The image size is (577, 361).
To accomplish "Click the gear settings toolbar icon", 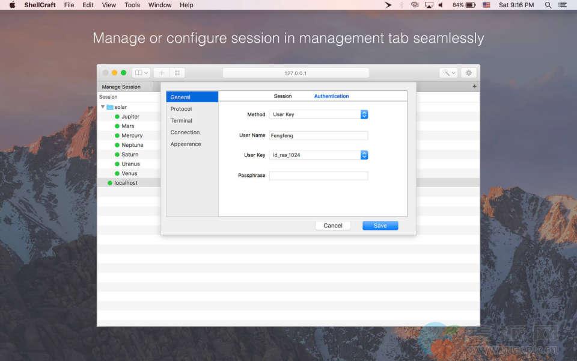I will point(469,73).
